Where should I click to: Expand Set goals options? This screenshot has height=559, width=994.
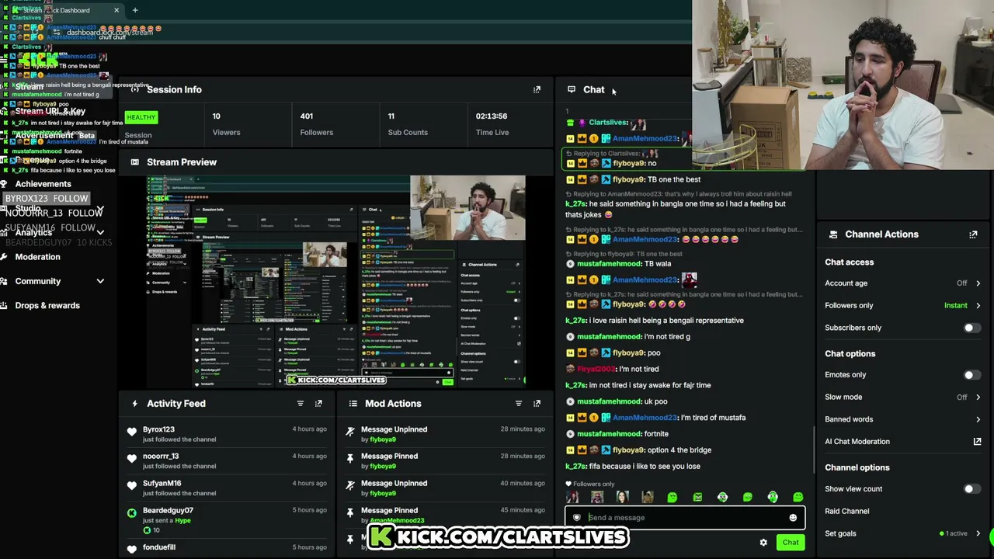click(x=978, y=533)
